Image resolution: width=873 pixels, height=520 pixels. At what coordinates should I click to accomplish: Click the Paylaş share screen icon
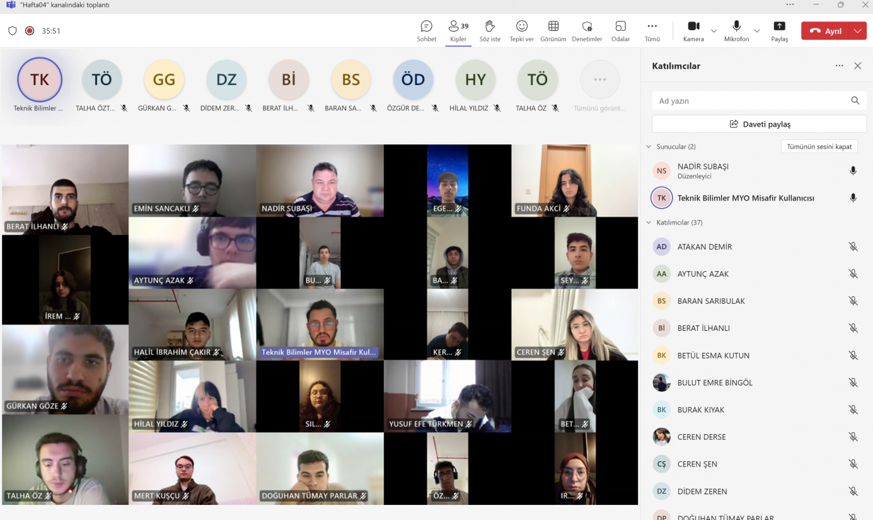coord(779,26)
